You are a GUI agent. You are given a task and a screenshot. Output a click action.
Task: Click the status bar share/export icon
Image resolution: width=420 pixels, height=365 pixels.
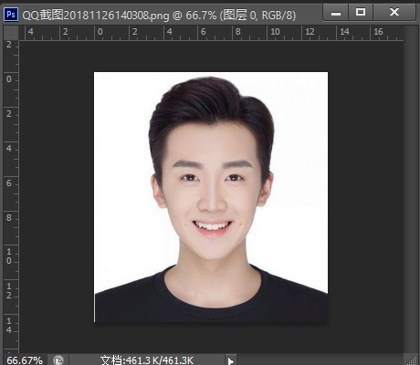point(58,360)
